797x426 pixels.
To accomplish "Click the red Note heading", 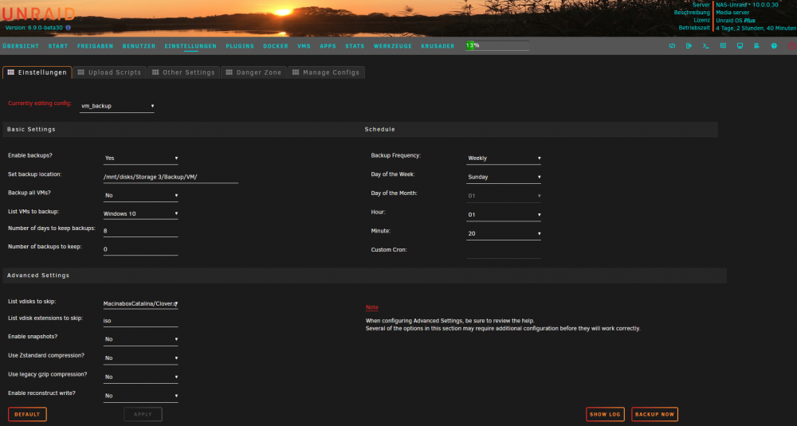I will click(x=371, y=307).
